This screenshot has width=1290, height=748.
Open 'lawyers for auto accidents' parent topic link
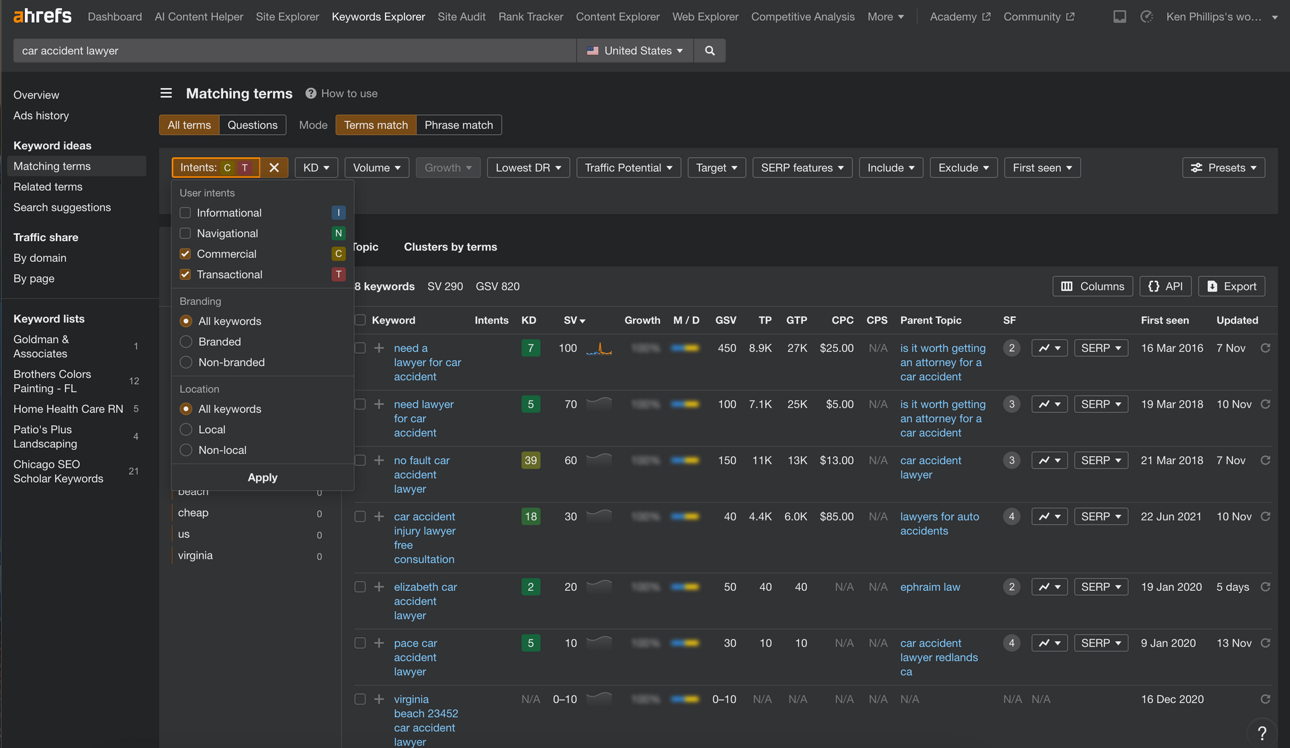tap(939, 524)
